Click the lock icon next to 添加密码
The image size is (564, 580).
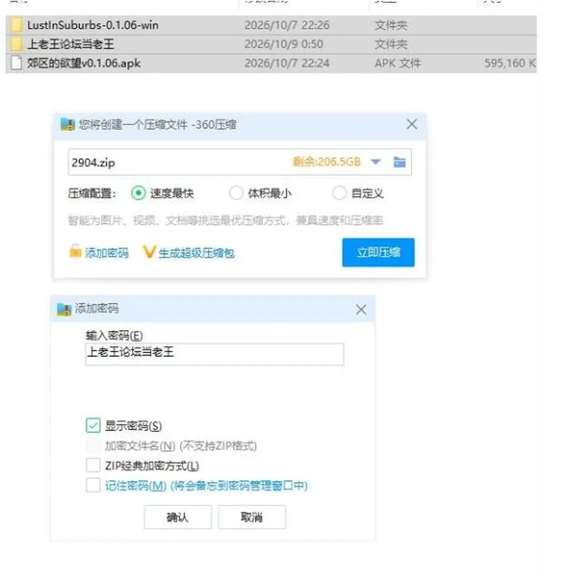pyautogui.click(x=75, y=251)
